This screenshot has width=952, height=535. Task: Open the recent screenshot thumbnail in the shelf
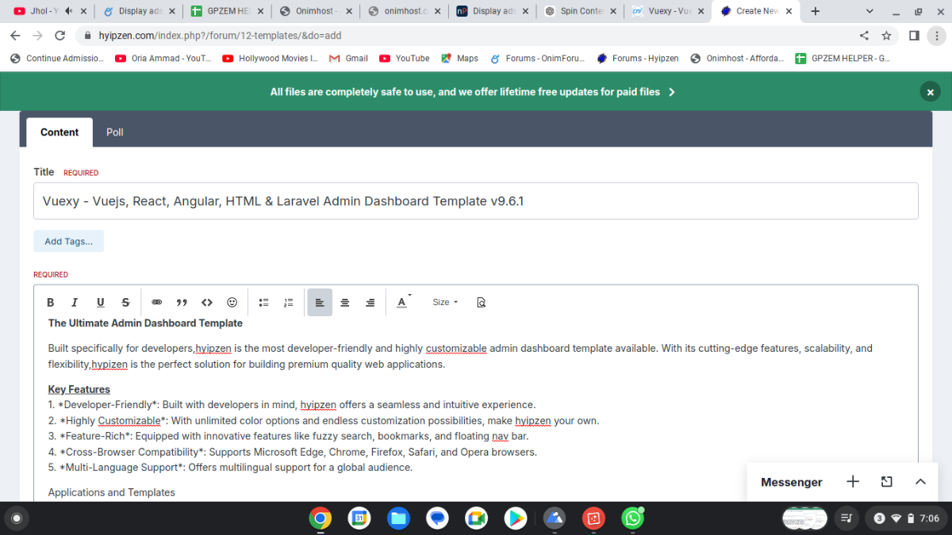(804, 518)
